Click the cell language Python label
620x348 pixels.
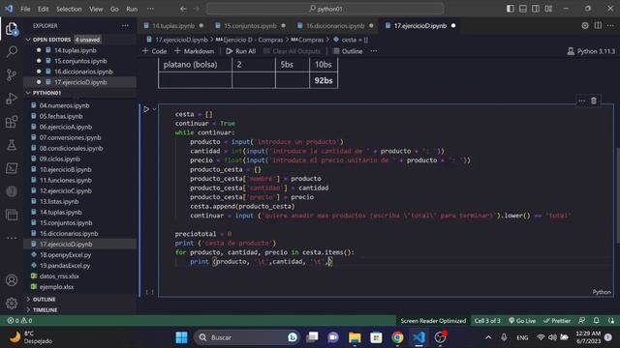(602, 292)
